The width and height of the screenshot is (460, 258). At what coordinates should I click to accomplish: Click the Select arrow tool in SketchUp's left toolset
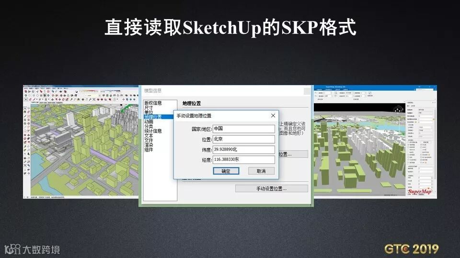pyautogui.click(x=25, y=108)
